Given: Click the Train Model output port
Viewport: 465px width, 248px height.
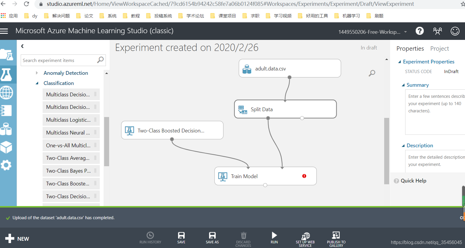Looking at the screenshot, I should click(265, 185).
